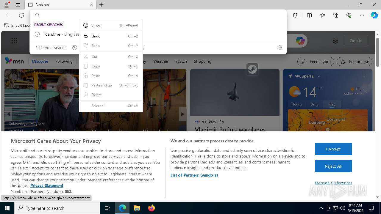Refresh the page using reload icon
The image size is (381, 214).
21,15
